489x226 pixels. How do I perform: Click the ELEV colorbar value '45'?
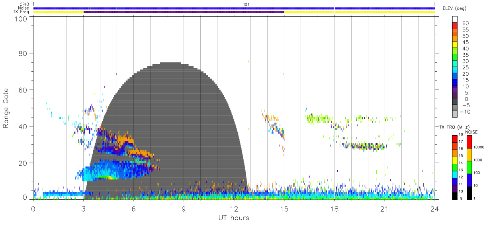click(x=465, y=42)
